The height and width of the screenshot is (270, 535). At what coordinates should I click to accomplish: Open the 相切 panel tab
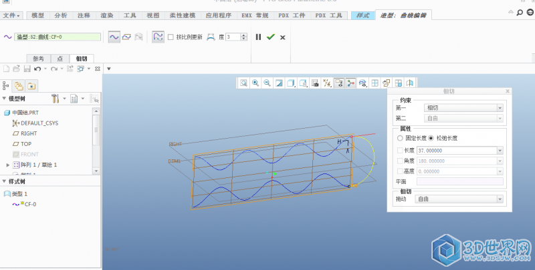pos(82,59)
